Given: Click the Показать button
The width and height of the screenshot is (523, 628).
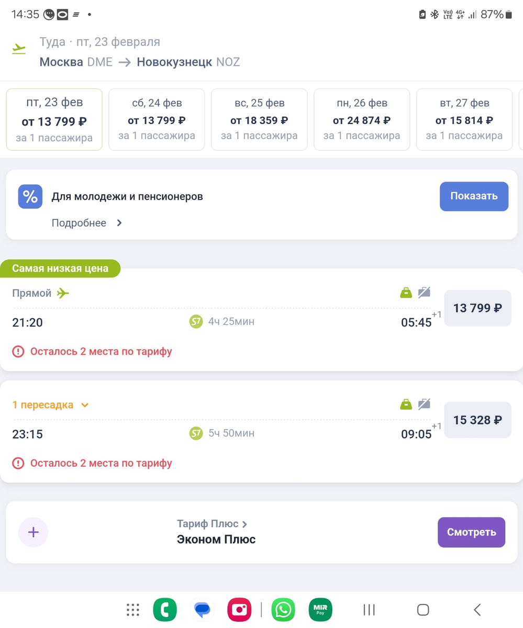Looking at the screenshot, I should 474,196.
